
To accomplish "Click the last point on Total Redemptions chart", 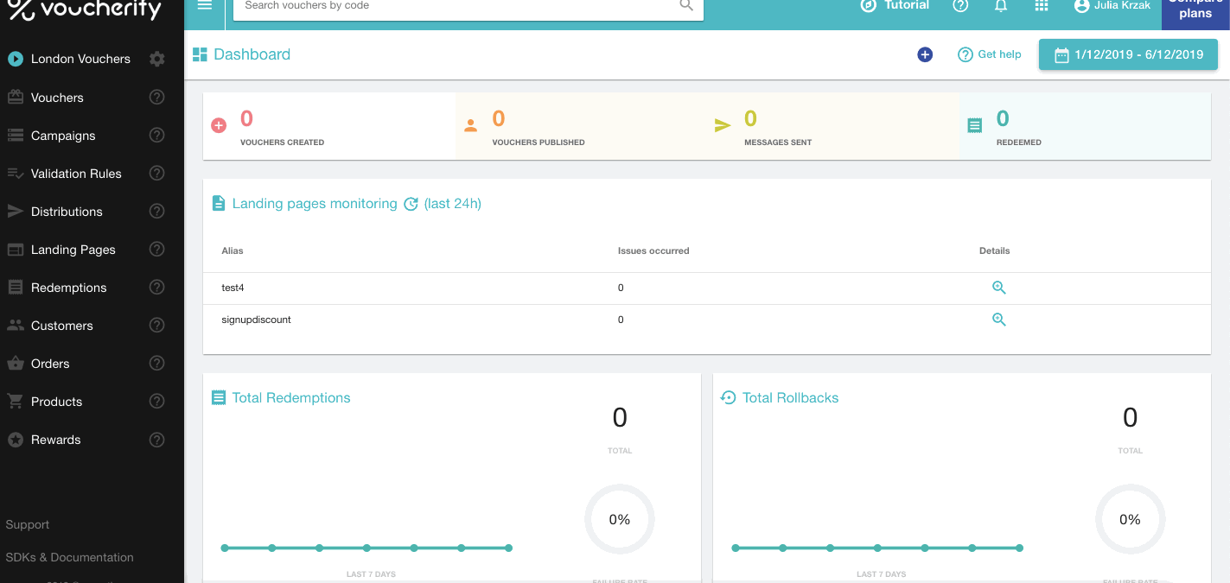I will pyautogui.click(x=509, y=548).
